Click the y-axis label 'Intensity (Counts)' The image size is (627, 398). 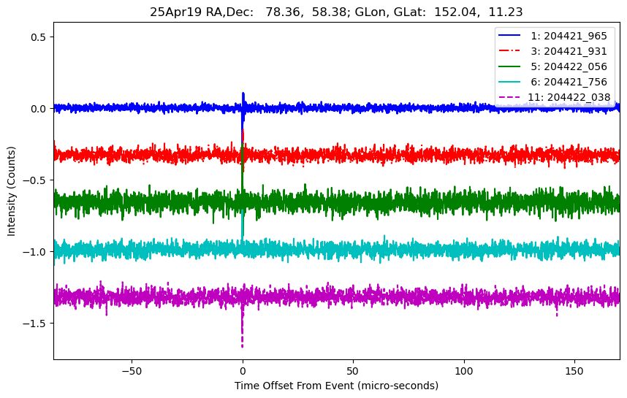coord(11,191)
